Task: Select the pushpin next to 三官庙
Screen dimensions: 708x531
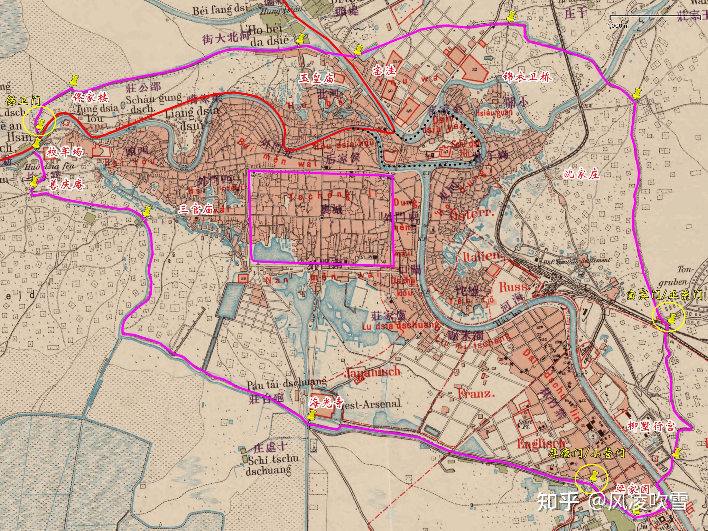Action: click(147, 212)
